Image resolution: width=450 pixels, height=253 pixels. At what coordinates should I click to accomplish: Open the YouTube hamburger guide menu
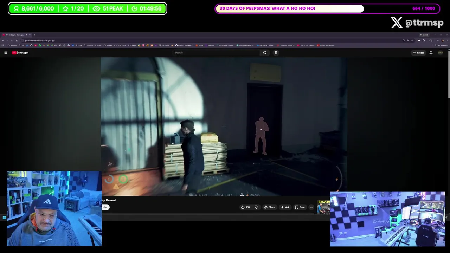6,53
